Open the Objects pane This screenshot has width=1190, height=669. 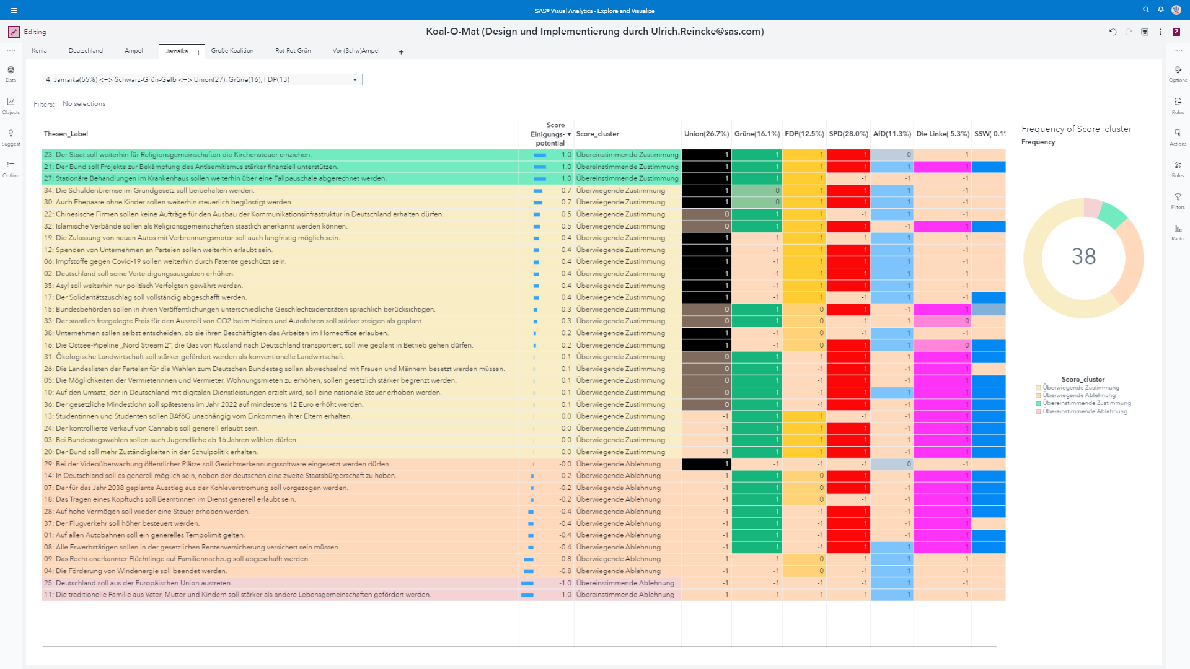tap(11, 106)
